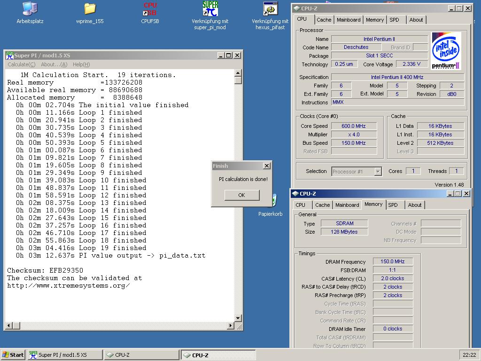
Task: Close the lower CPU-Z window
Action: pos(466,194)
